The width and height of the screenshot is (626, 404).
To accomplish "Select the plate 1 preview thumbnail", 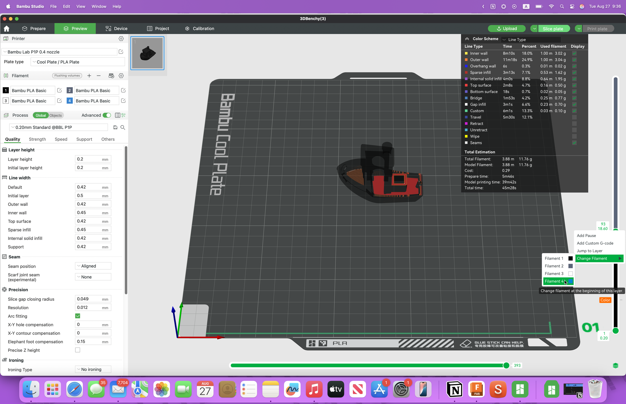I will 147,53.
